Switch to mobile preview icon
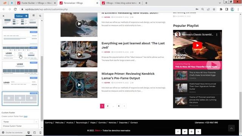The height and width of the screenshot is (136, 242). 40,133
